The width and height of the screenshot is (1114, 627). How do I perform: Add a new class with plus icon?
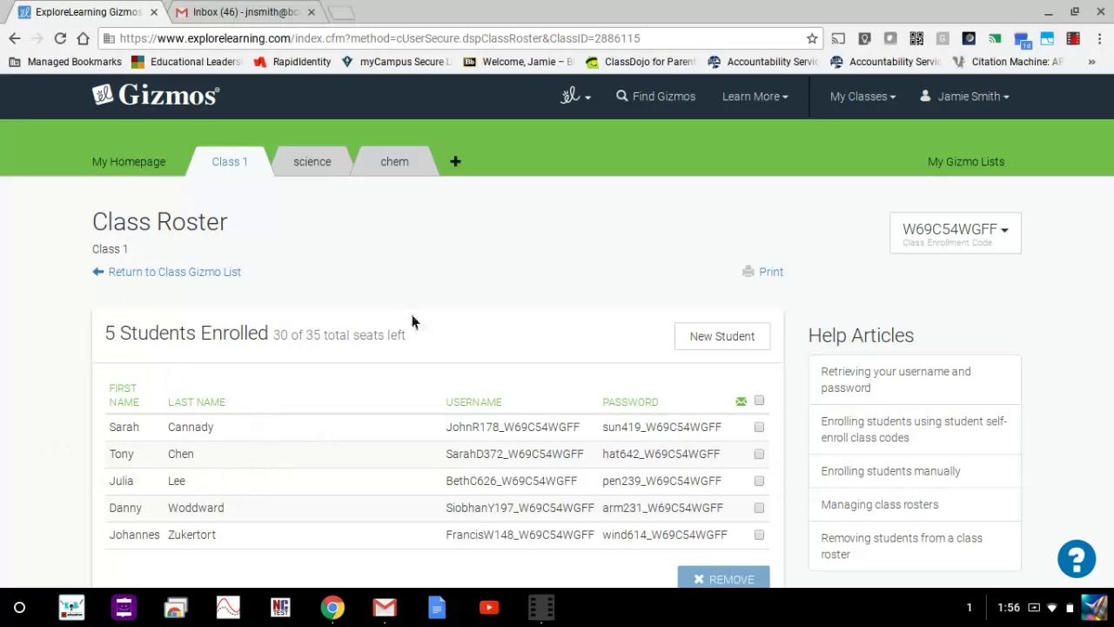455,161
